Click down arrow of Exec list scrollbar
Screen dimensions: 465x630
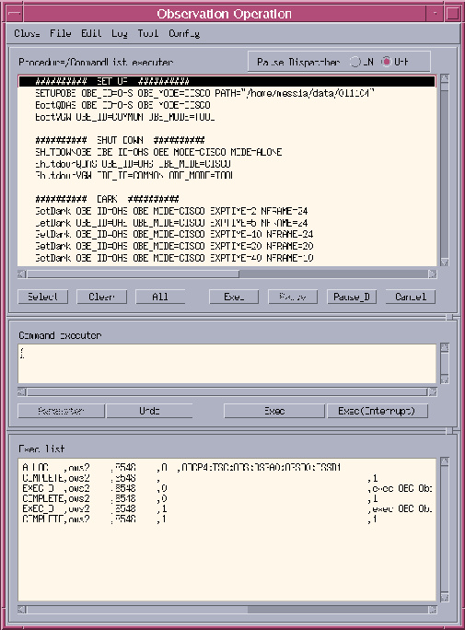(445, 598)
